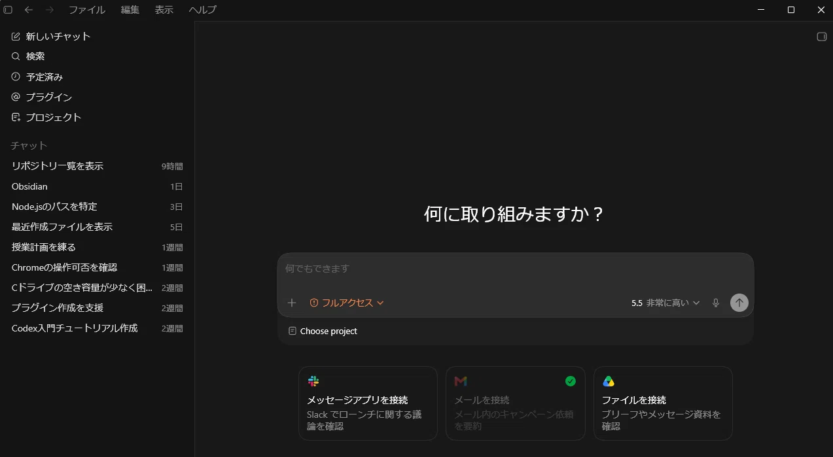Open the フルアクセス permission dropdown

[x=347, y=303]
